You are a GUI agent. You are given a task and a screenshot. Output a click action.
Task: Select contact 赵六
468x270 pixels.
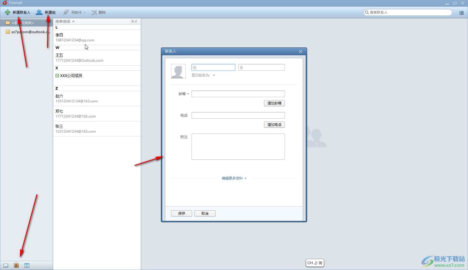click(x=97, y=99)
